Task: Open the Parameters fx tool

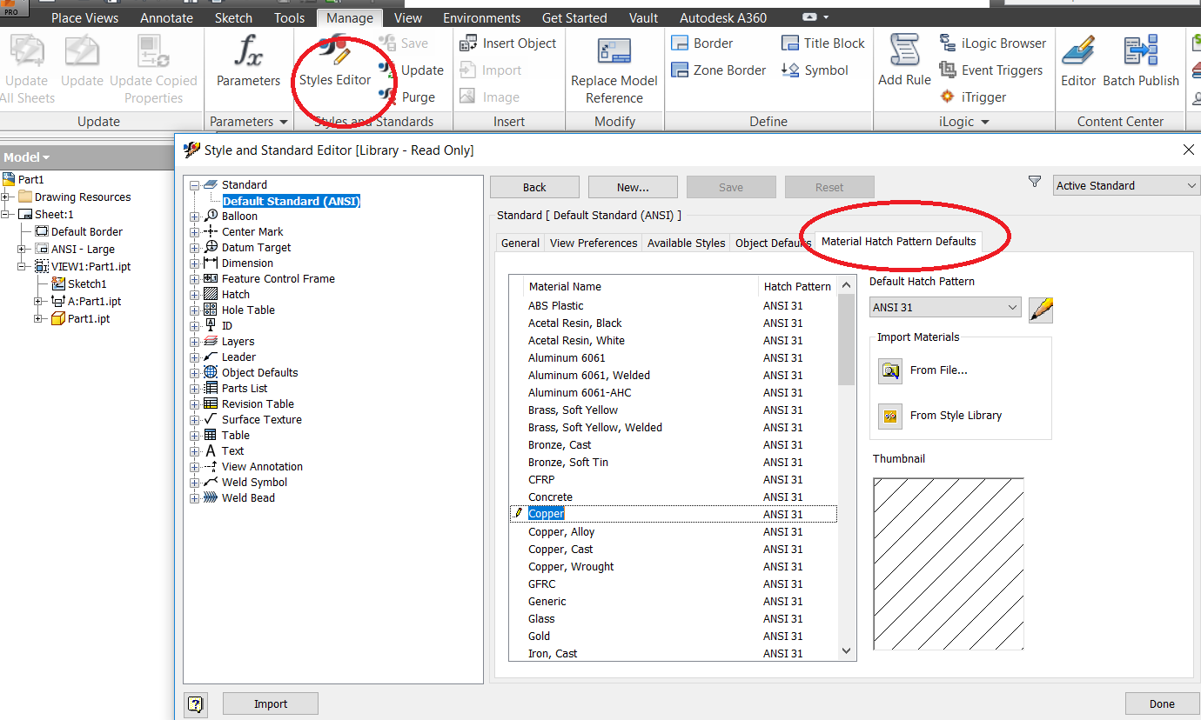Action: coord(248,61)
